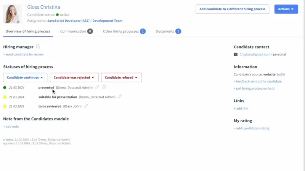Click the Communication tab count badge
This screenshot has width=305, height=171.
click(x=90, y=31)
